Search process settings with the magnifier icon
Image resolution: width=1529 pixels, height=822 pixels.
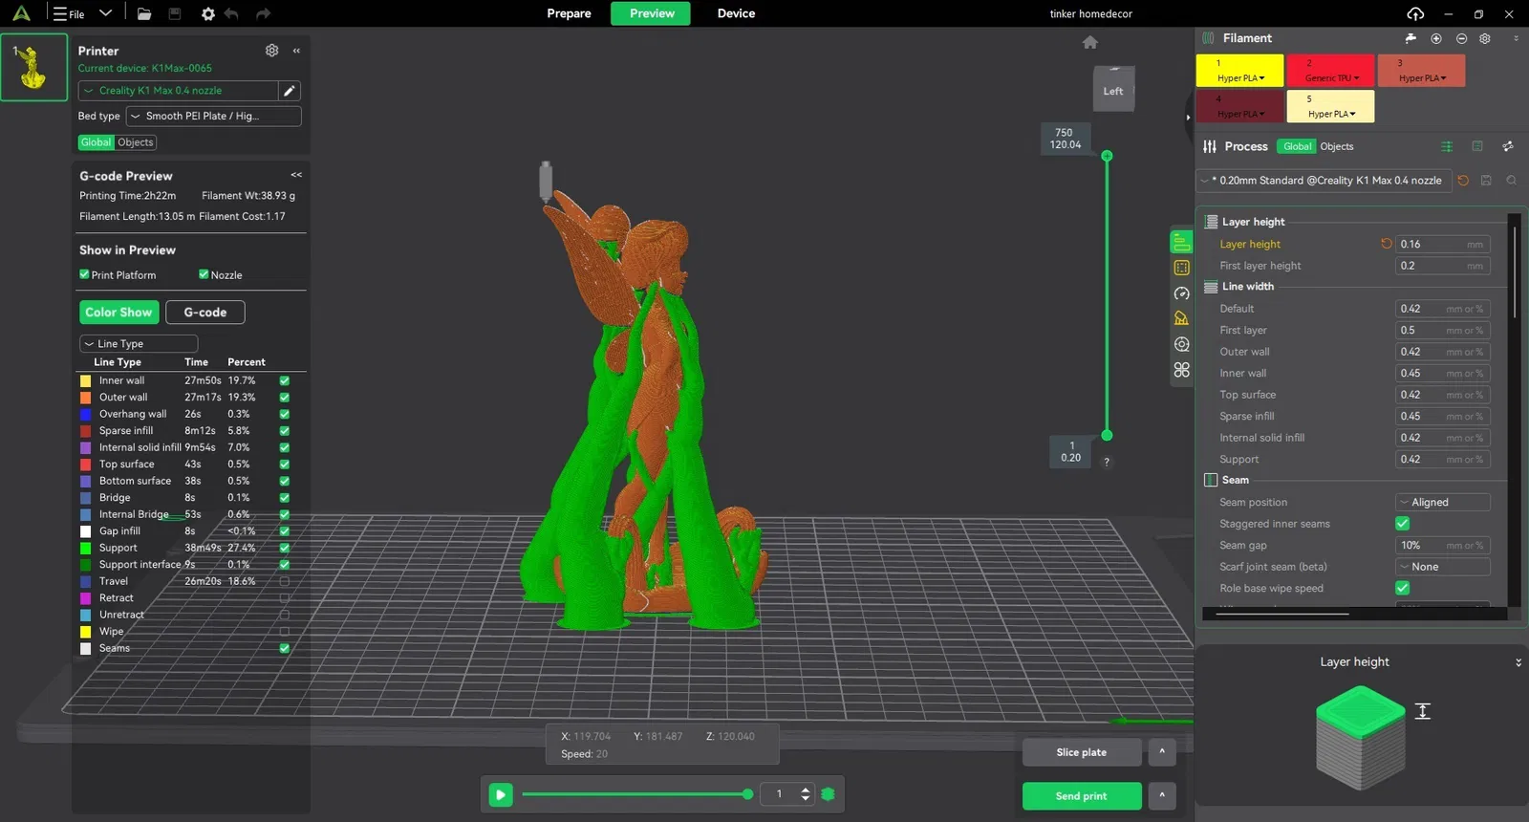coord(1511,180)
